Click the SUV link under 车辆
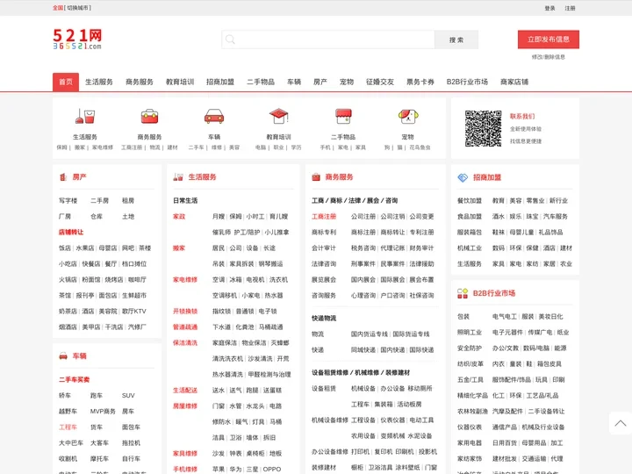The width and height of the screenshot is (632, 474). click(x=128, y=395)
